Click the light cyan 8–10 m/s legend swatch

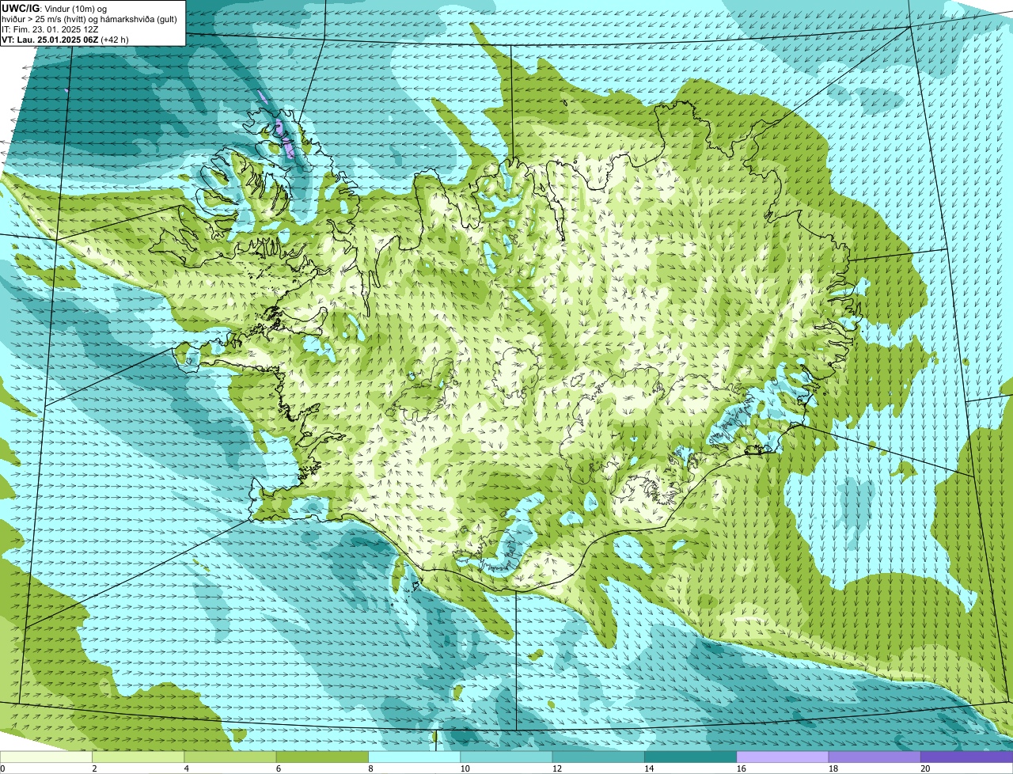click(414, 757)
